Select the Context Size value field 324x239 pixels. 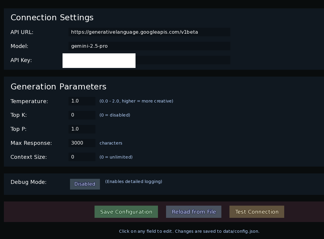[82, 157]
